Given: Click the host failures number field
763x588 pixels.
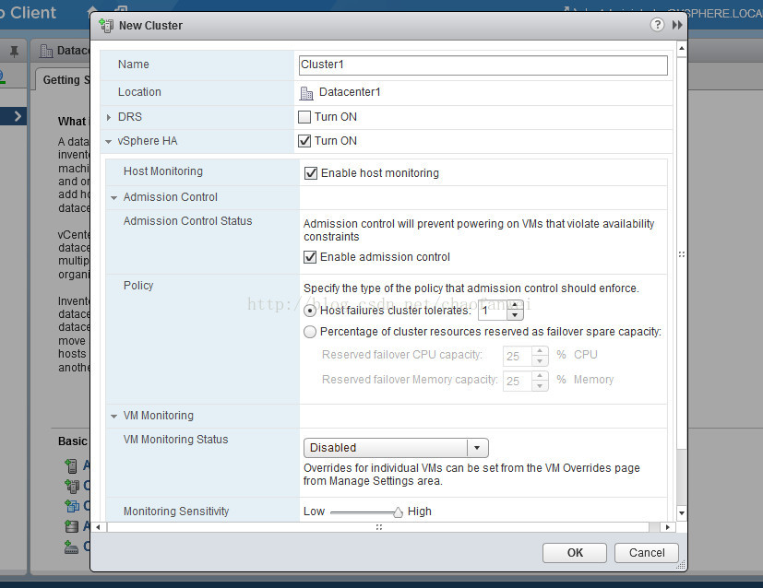Looking at the screenshot, I should click(493, 311).
